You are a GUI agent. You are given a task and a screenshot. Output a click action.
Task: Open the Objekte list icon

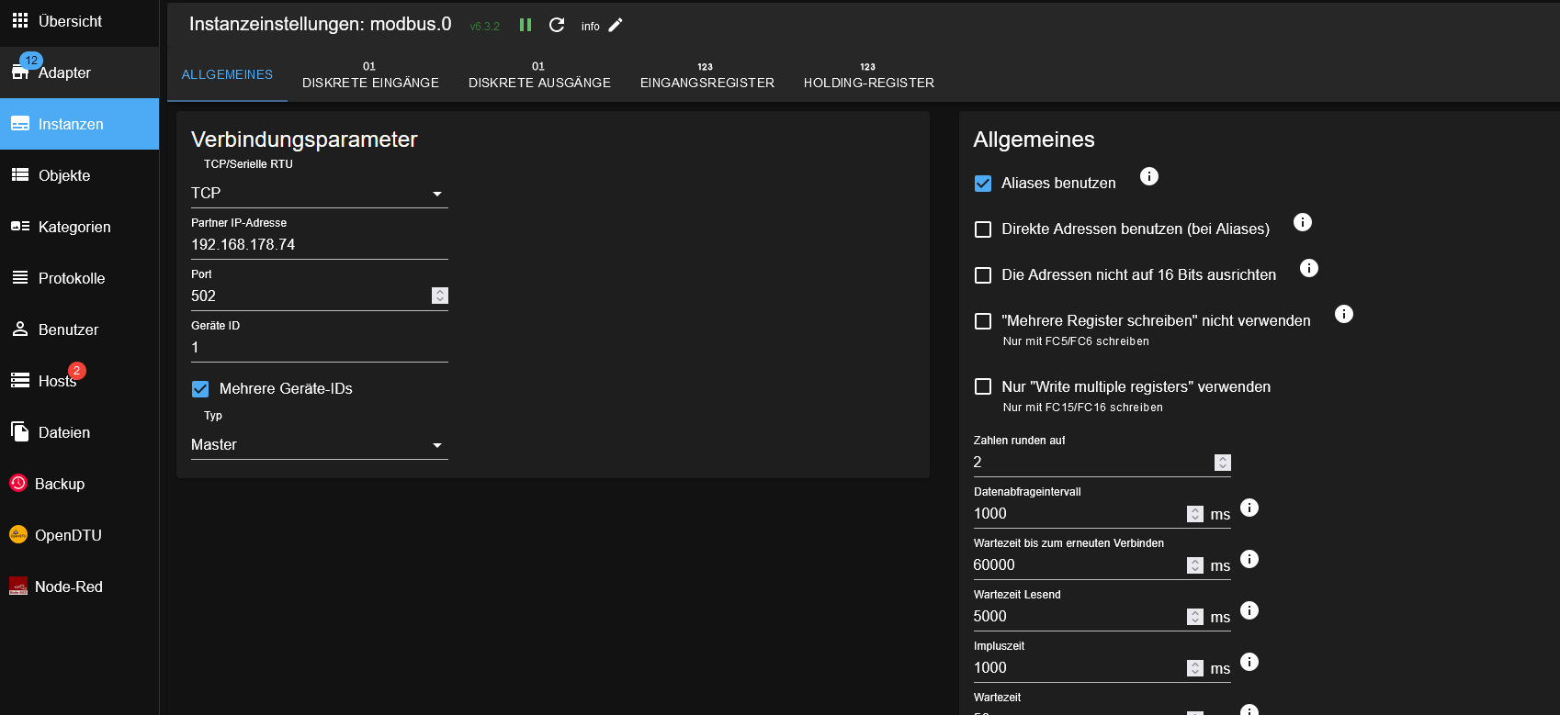pos(20,175)
